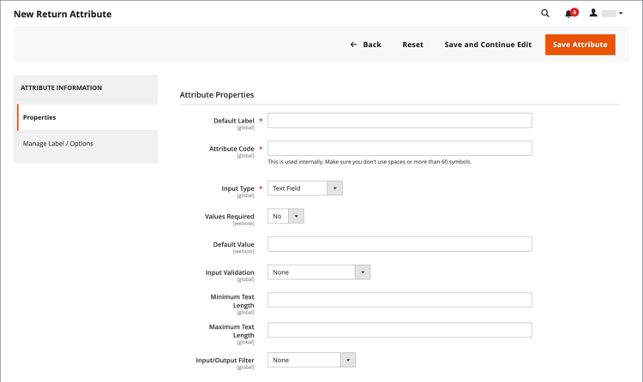The image size is (643, 382).
Task: Expand the Input/Output Filter dropdown
Action: coord(311,361)
